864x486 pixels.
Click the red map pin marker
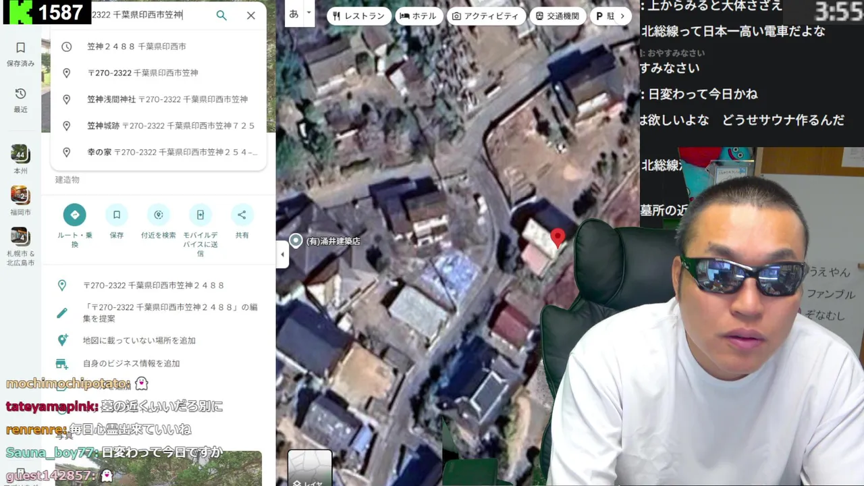tap(558, 238)
